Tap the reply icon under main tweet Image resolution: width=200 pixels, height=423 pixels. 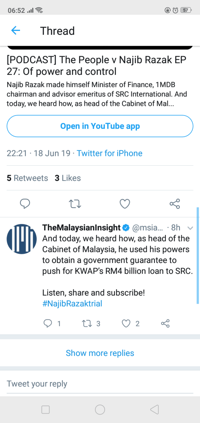point(25,204)
